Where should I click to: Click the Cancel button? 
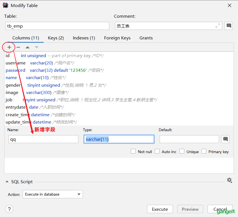[x=220, y=209]
